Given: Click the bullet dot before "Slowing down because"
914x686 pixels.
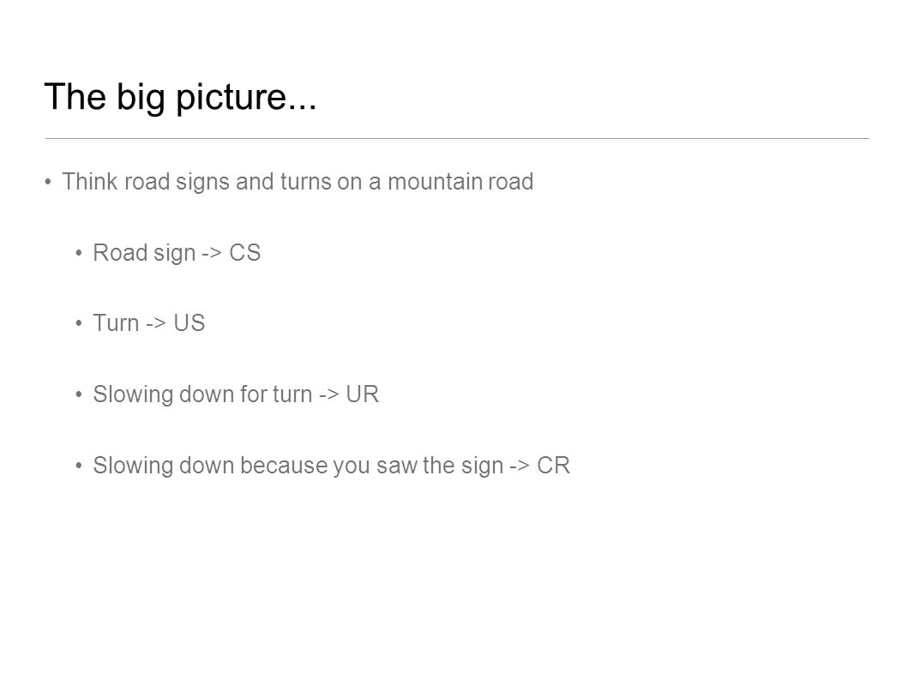Looking at the screenshot, I should [x=79, y=466].
